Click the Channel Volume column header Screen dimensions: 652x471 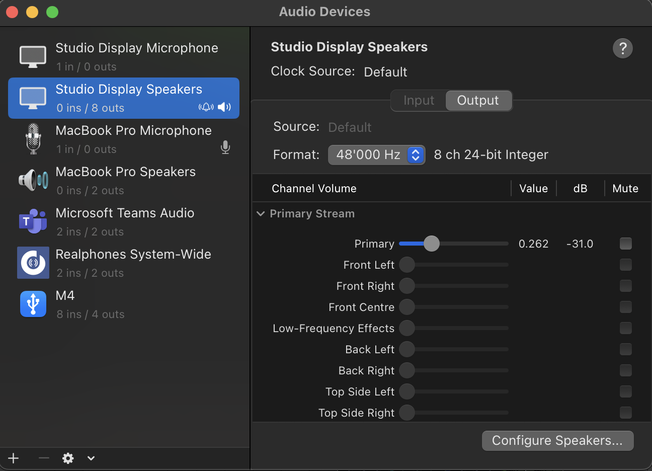314,189
